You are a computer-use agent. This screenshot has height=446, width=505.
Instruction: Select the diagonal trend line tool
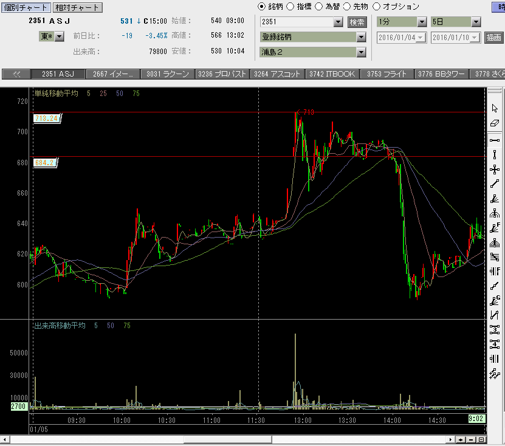coord(495,184)
